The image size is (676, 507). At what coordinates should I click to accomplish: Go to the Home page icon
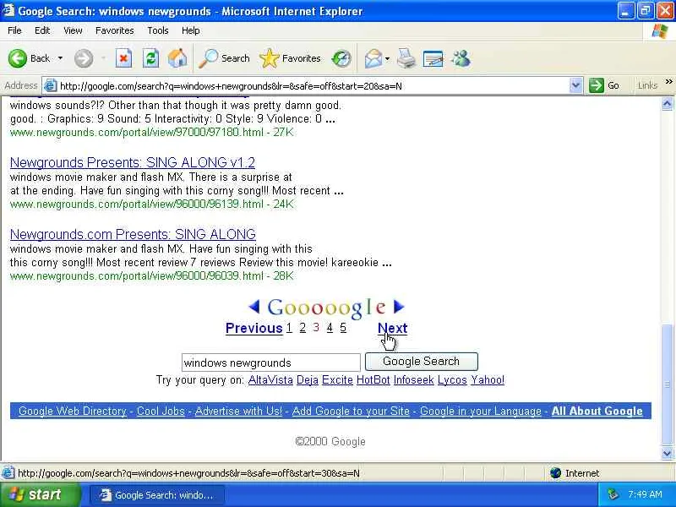click(x=177, y=58)
